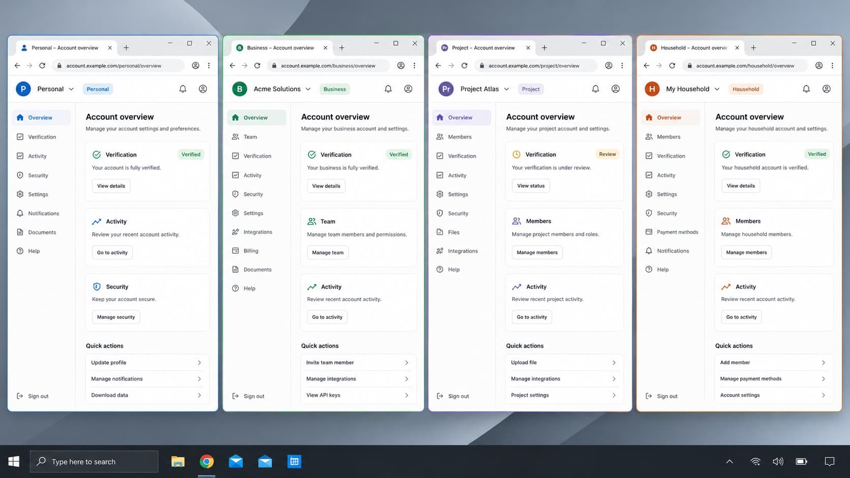Image resolution: width=850 pixels, height=478 pixels.
Task: Open a new tab in Personal window
Action: coord(126,48)
